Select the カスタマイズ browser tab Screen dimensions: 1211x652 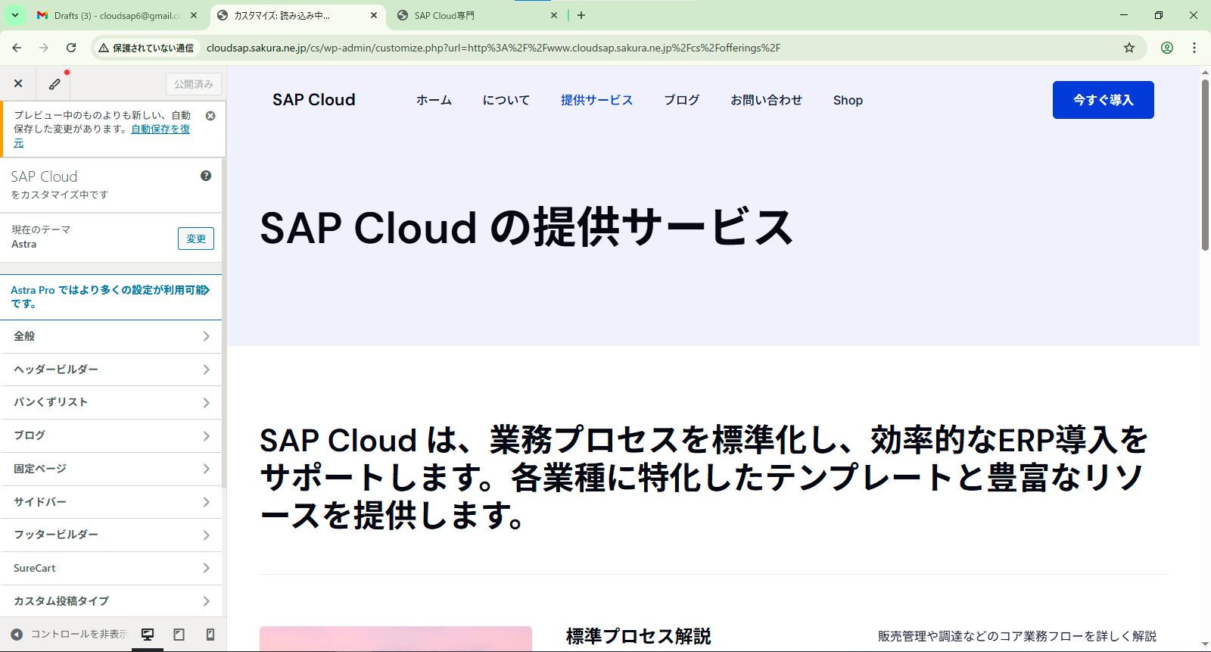pyautogui.click(x=297, y=15)
